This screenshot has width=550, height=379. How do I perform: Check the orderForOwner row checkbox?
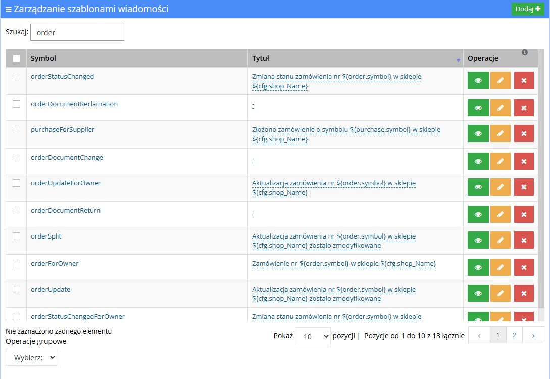(17, 264)
